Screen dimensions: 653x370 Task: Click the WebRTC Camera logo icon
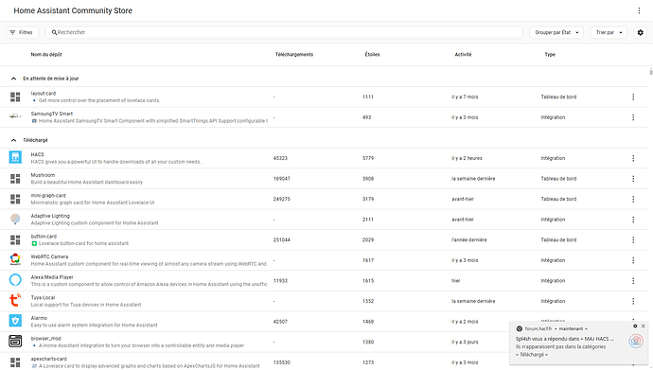(15, 259)
